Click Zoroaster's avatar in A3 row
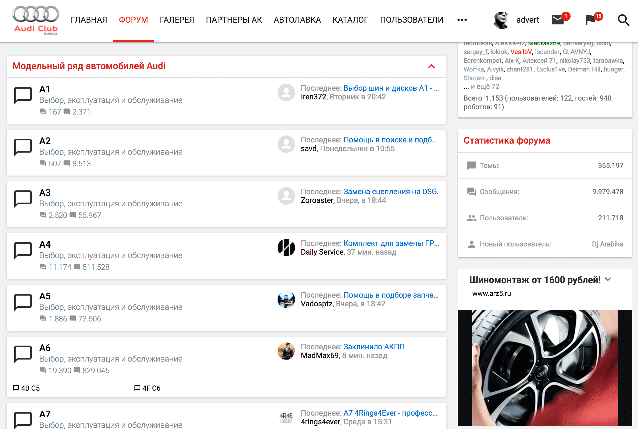The image size is (638, 429). tap(286, 196)
